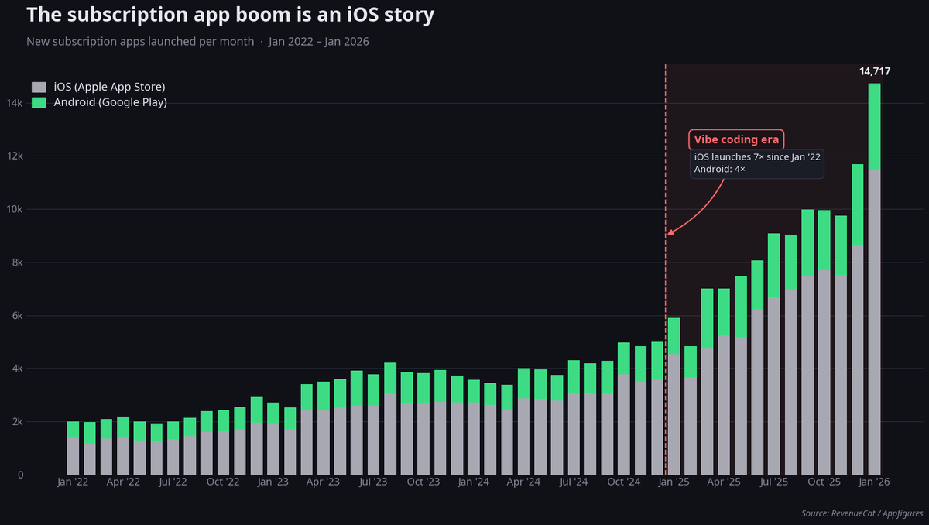Click the green segment of the Jan '25 bar

(674, 336)
